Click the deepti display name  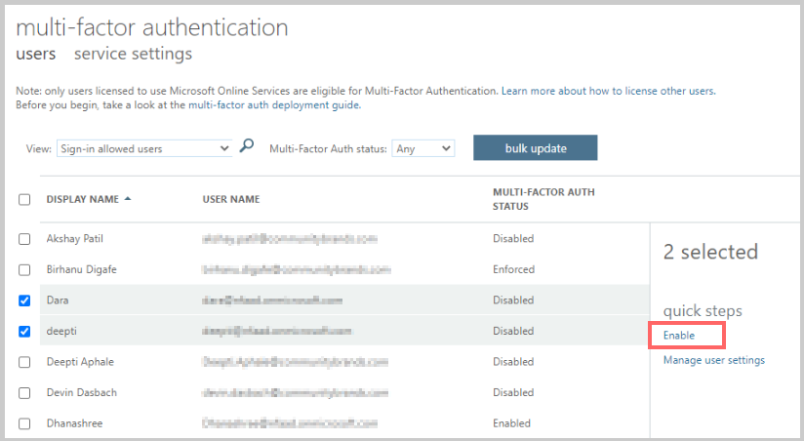(61, 332)
